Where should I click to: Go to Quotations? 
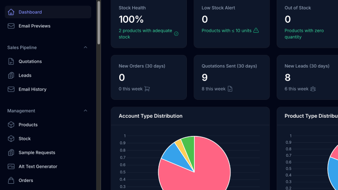[48, 61]
